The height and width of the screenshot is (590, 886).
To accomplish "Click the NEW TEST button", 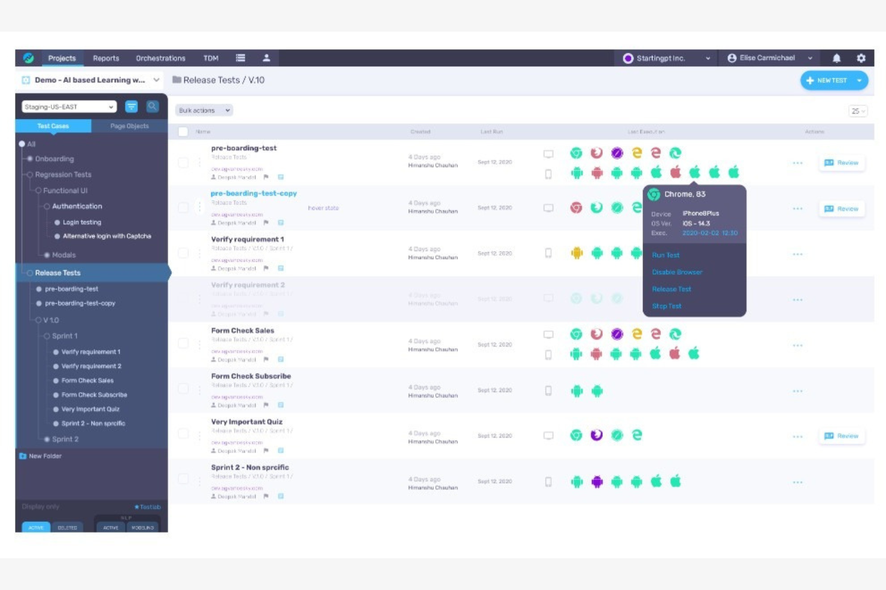I will pos(832,80).
